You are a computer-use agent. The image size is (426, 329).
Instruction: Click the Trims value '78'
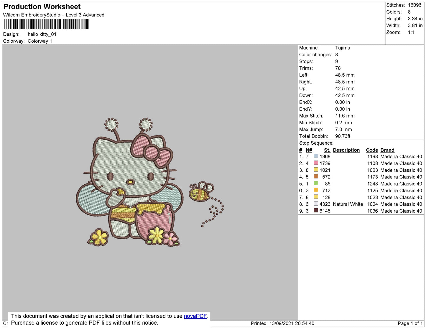(338, 68)
